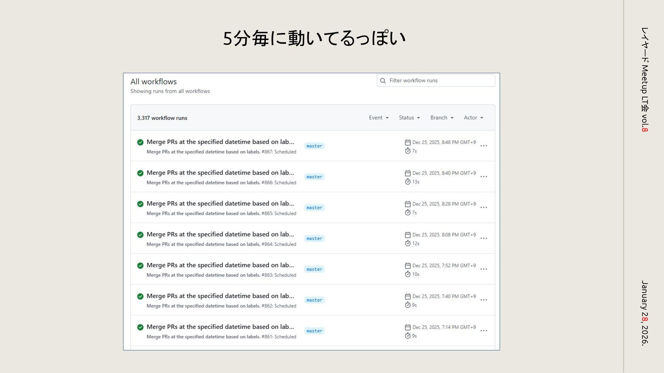Expand the Status filter dropdown
The image size is (664, 373).
pos(409,118)
